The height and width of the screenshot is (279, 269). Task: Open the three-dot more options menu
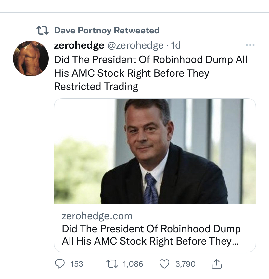click(250, 45)
